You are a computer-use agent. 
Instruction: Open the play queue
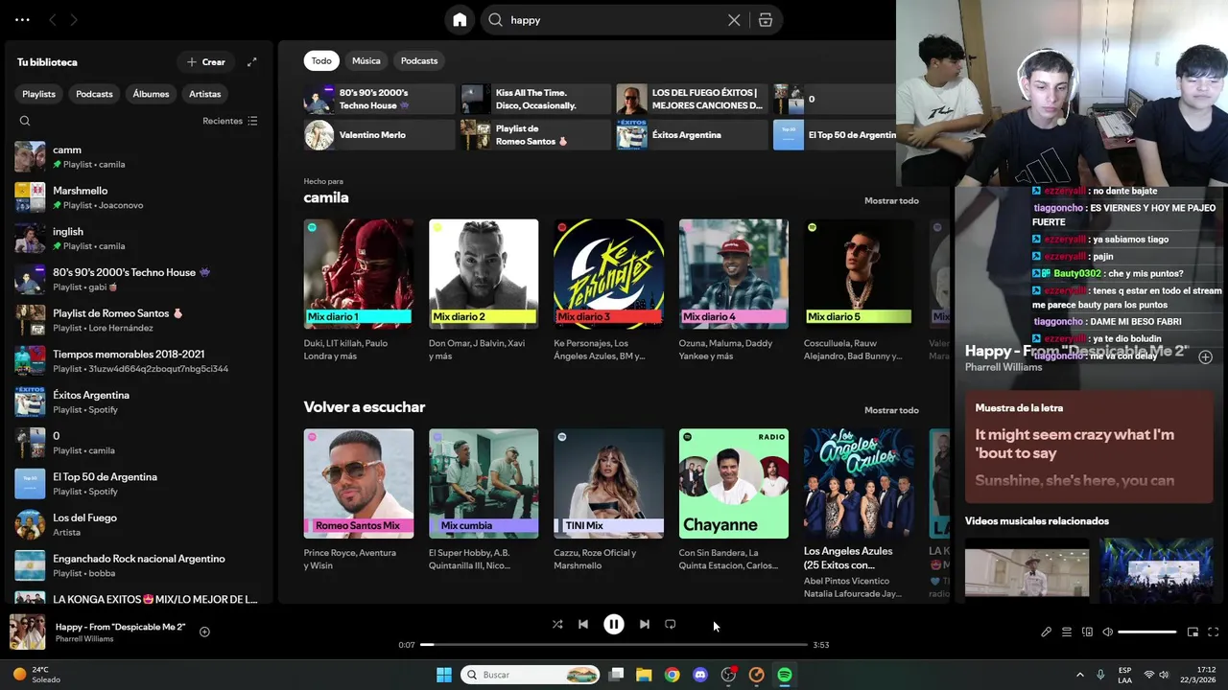coord(1066,632)
